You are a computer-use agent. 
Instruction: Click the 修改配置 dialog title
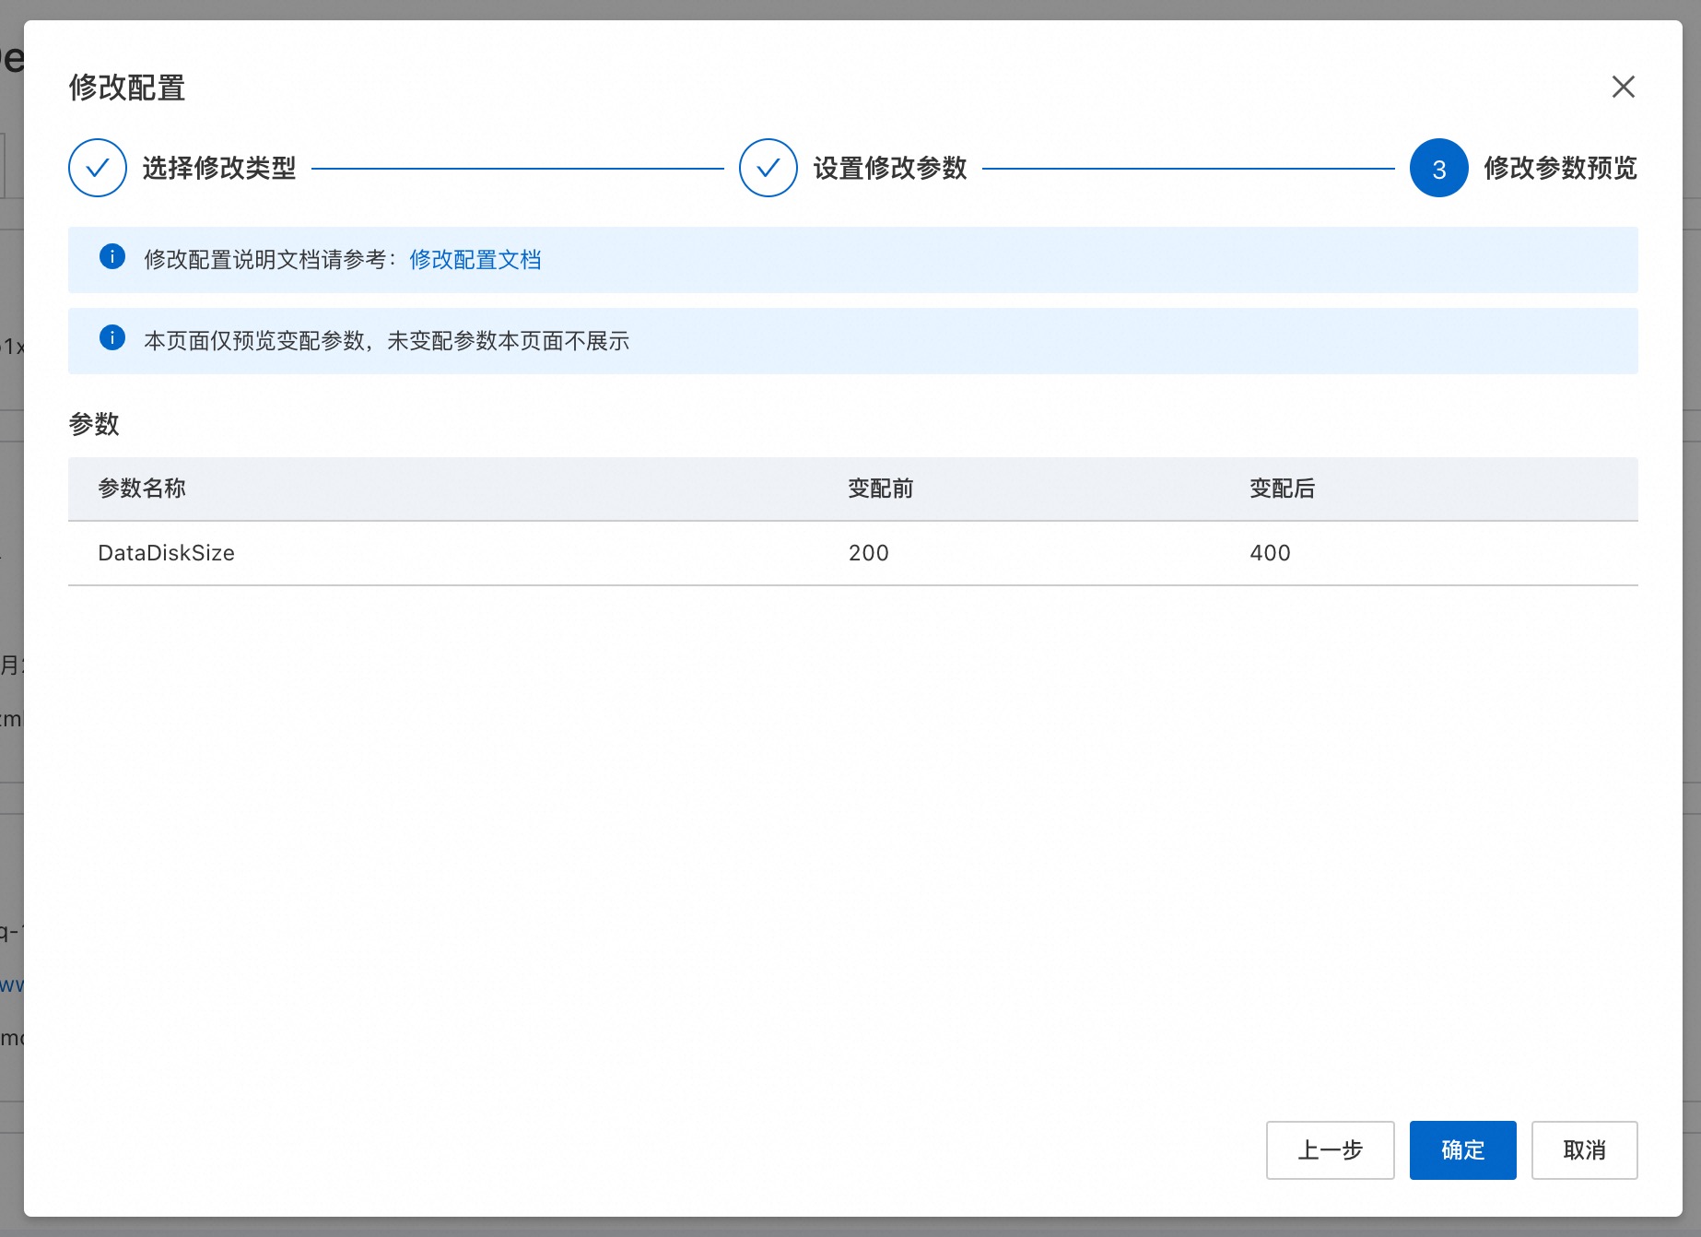(127, 88)
